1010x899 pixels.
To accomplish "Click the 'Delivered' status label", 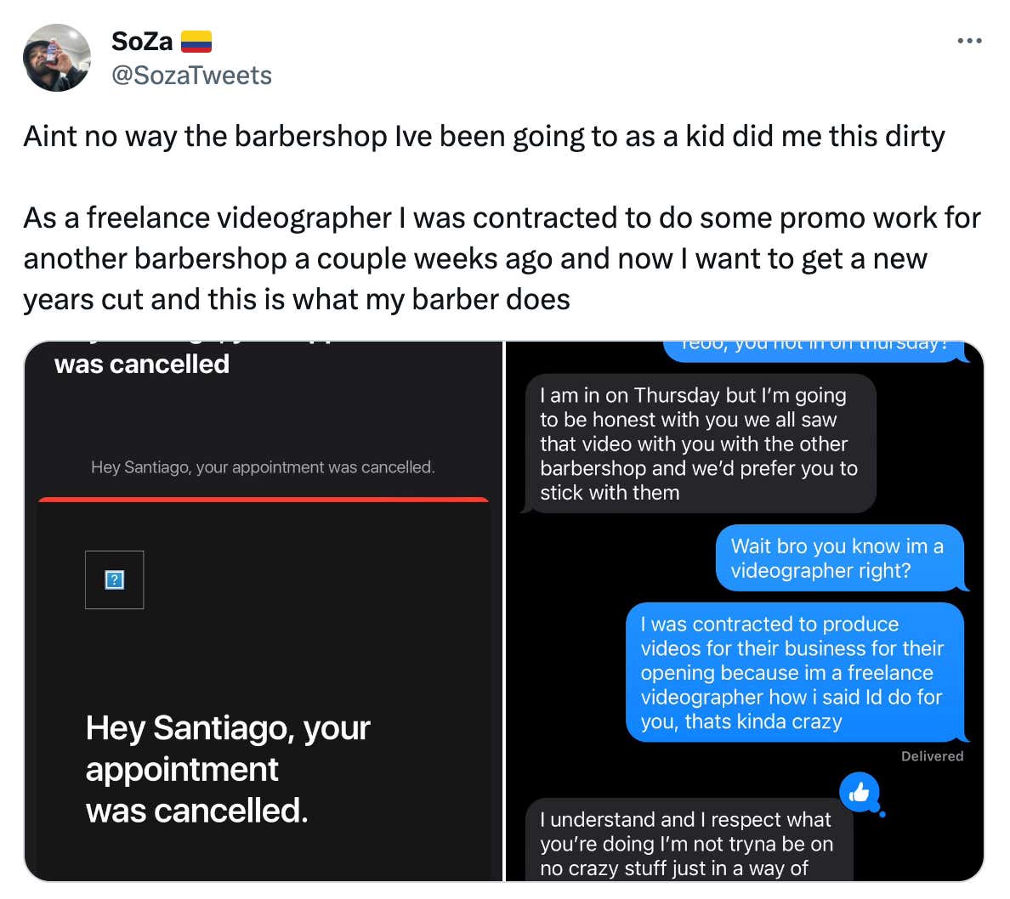I will coord(932,756).
